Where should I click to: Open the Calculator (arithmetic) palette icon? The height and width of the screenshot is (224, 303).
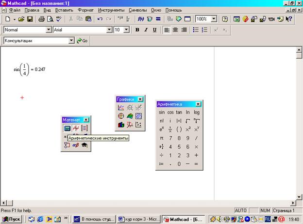[x=67, y=128]
